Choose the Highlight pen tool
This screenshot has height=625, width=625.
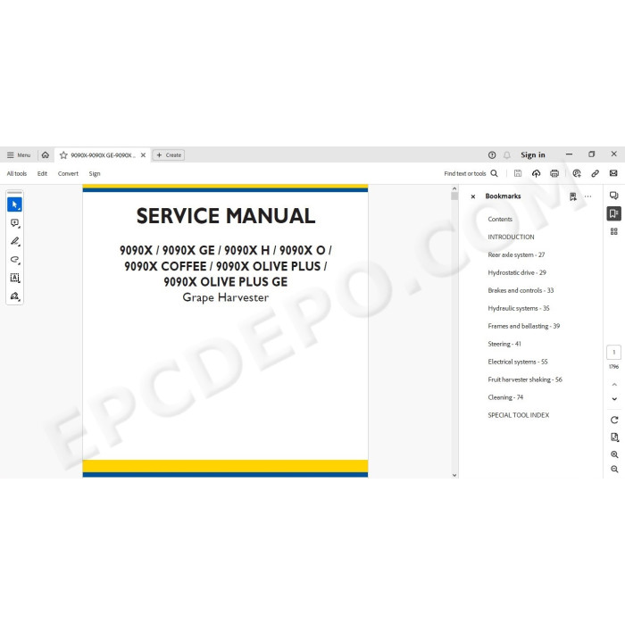(x=15, y=241)
